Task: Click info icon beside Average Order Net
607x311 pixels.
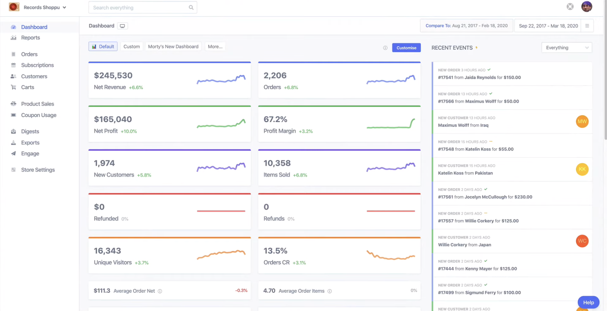Action: [x=160, y=291]
